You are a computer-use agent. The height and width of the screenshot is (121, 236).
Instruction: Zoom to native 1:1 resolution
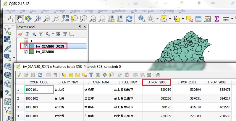[x=56, y=19]
